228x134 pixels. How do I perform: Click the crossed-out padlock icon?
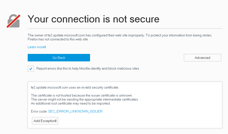13,21
